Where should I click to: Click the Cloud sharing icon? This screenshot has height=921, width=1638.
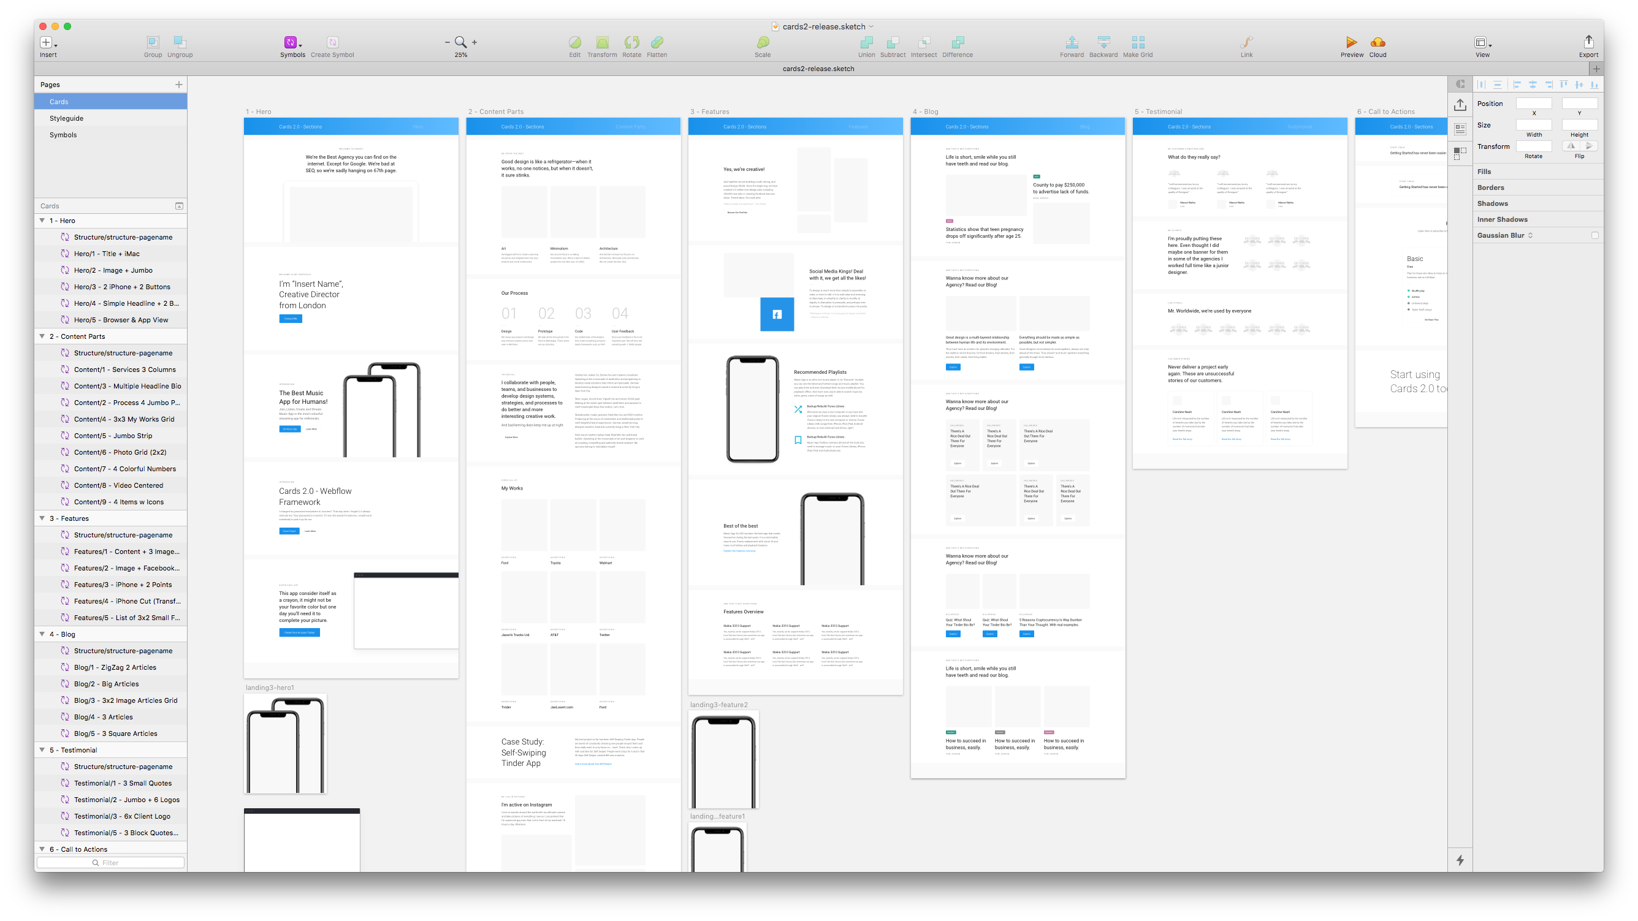pyautogui.click(x=1377, y=42)
